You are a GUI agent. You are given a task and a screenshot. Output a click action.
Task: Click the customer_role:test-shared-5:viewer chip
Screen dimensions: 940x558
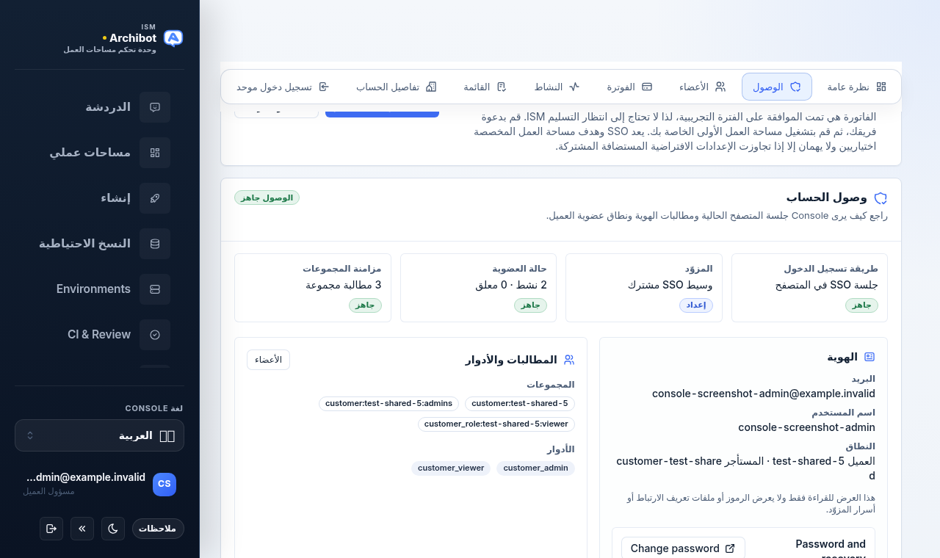(496, 424)
